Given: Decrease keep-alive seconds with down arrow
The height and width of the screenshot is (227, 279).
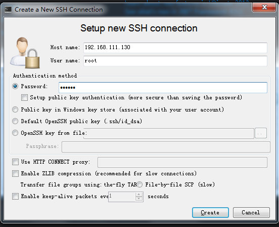Looking at the screenshot, I should click(139, 199).
